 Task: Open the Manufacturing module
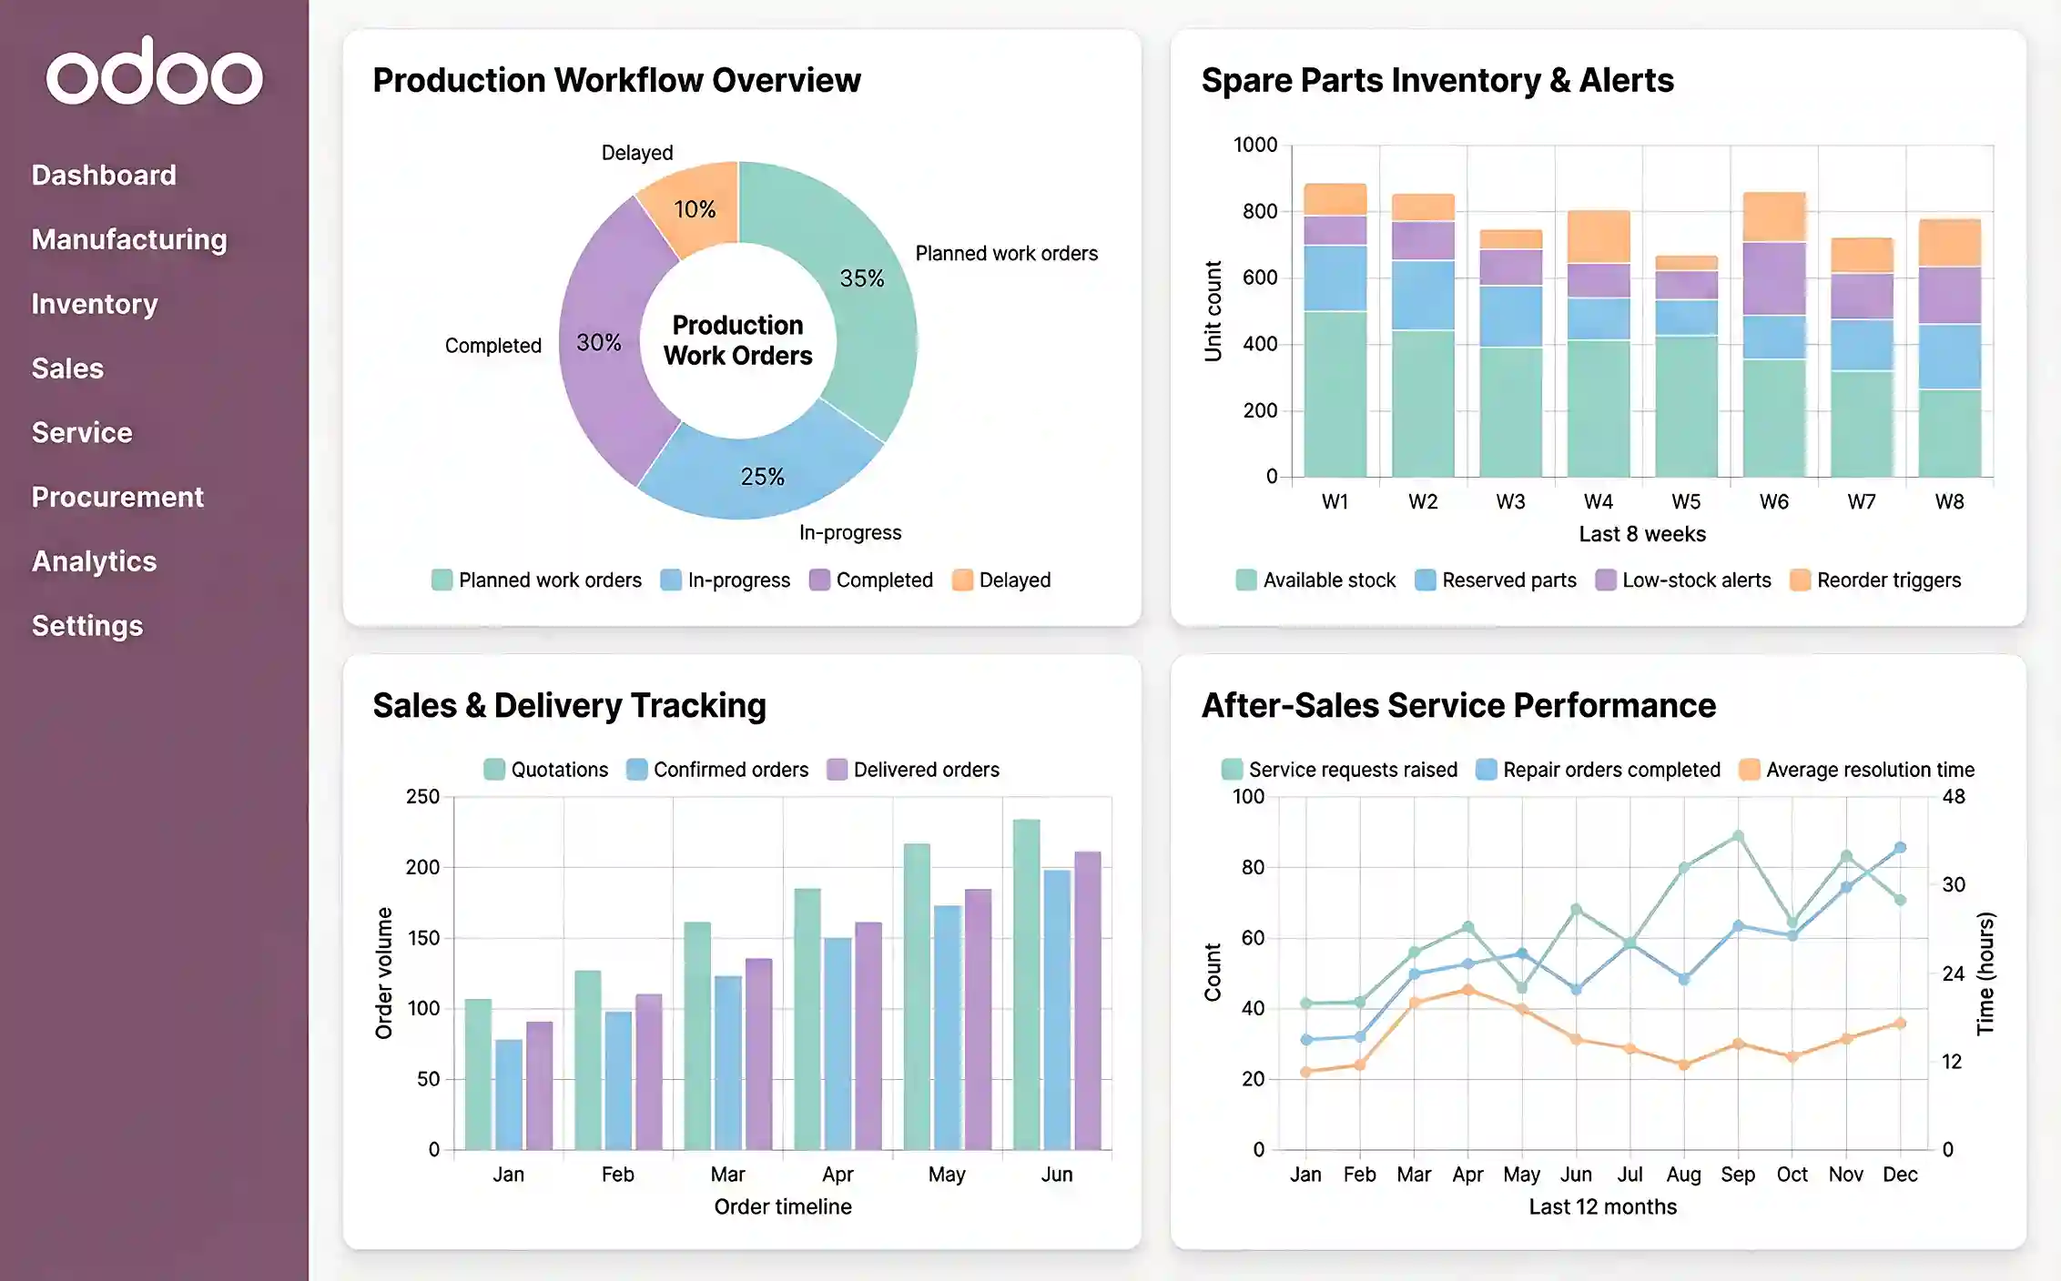129,238
